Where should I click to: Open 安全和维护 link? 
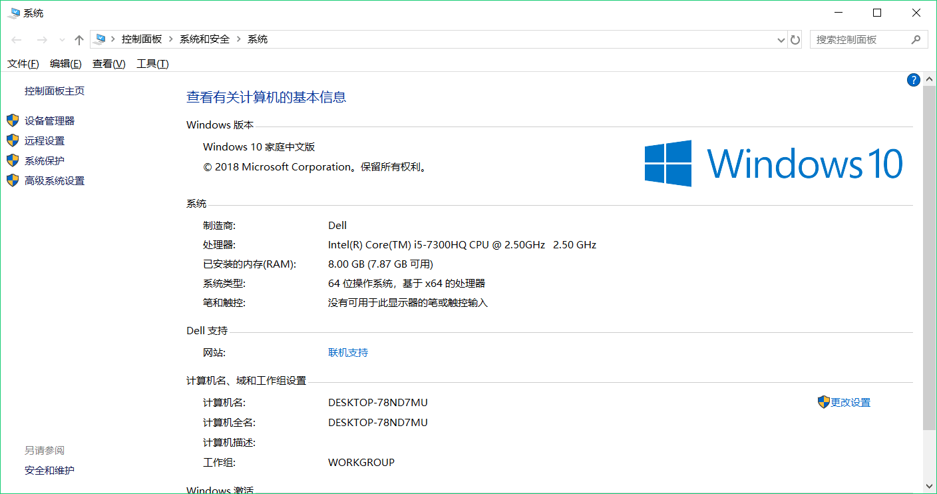[x=50, y=471]
